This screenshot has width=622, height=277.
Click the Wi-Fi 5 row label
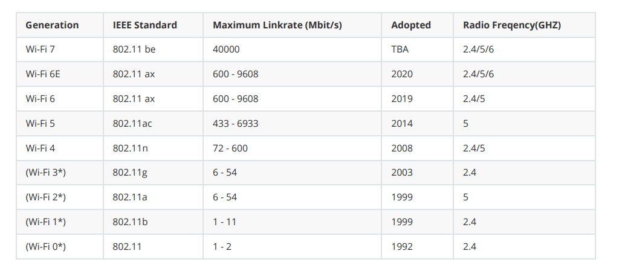pyautogui.click(x=40, y=124)
